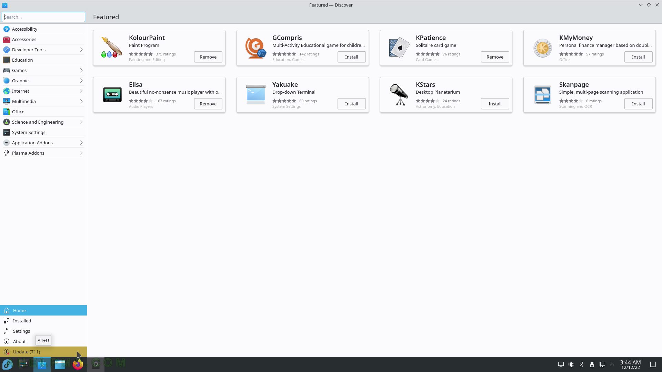Click the Elisa cassette icon
Image resolution: width=662 pixels, height=372 pixels.
click(112, 95)
